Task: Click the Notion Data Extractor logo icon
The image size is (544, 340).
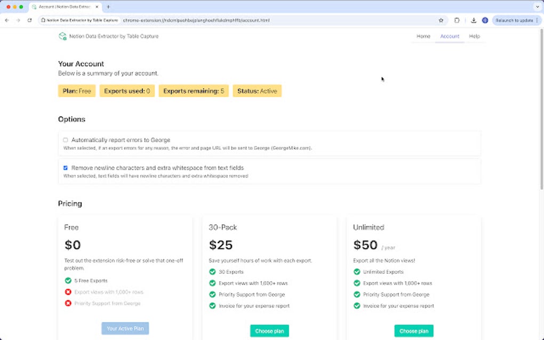Action: coord(62,36)
